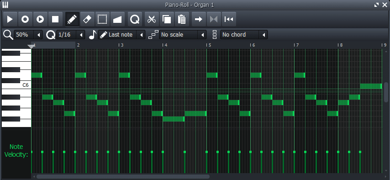Cut selected notes with scissors icon
Image resolution: width=390 pixels, height=180 pixels.
coord(152,19)
